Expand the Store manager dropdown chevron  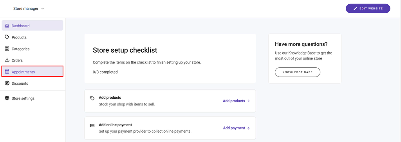coord(42,9)
